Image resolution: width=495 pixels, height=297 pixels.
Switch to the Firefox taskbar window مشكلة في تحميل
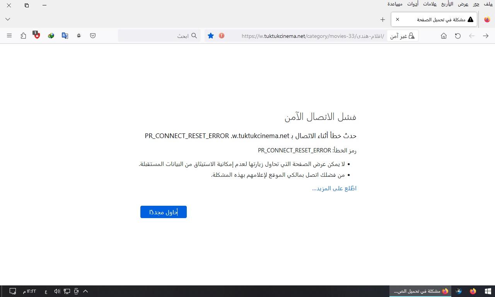click(x=420, y=291)
